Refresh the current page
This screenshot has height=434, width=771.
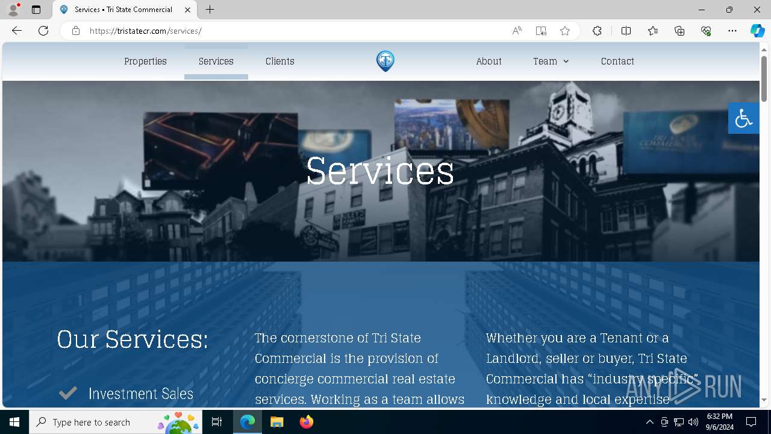[43, 31]
